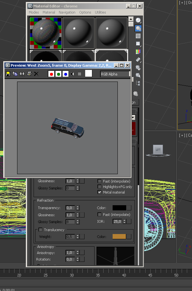
Task: Open the Material menu
Action: pos(49,12)
